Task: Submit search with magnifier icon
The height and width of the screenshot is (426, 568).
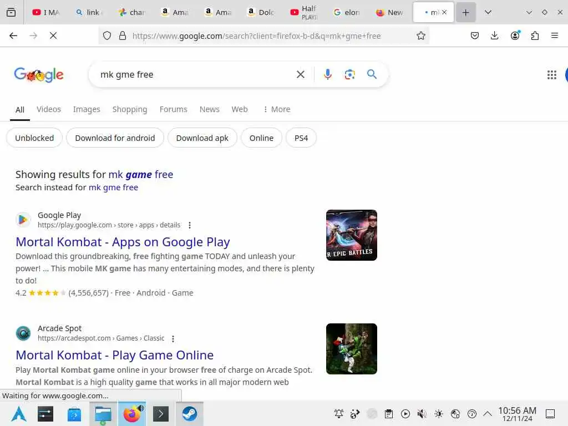Action: point(372,74)
